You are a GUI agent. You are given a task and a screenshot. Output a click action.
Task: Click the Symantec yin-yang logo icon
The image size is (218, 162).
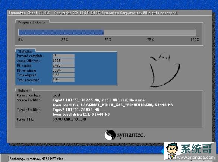(x=110, y=135)
